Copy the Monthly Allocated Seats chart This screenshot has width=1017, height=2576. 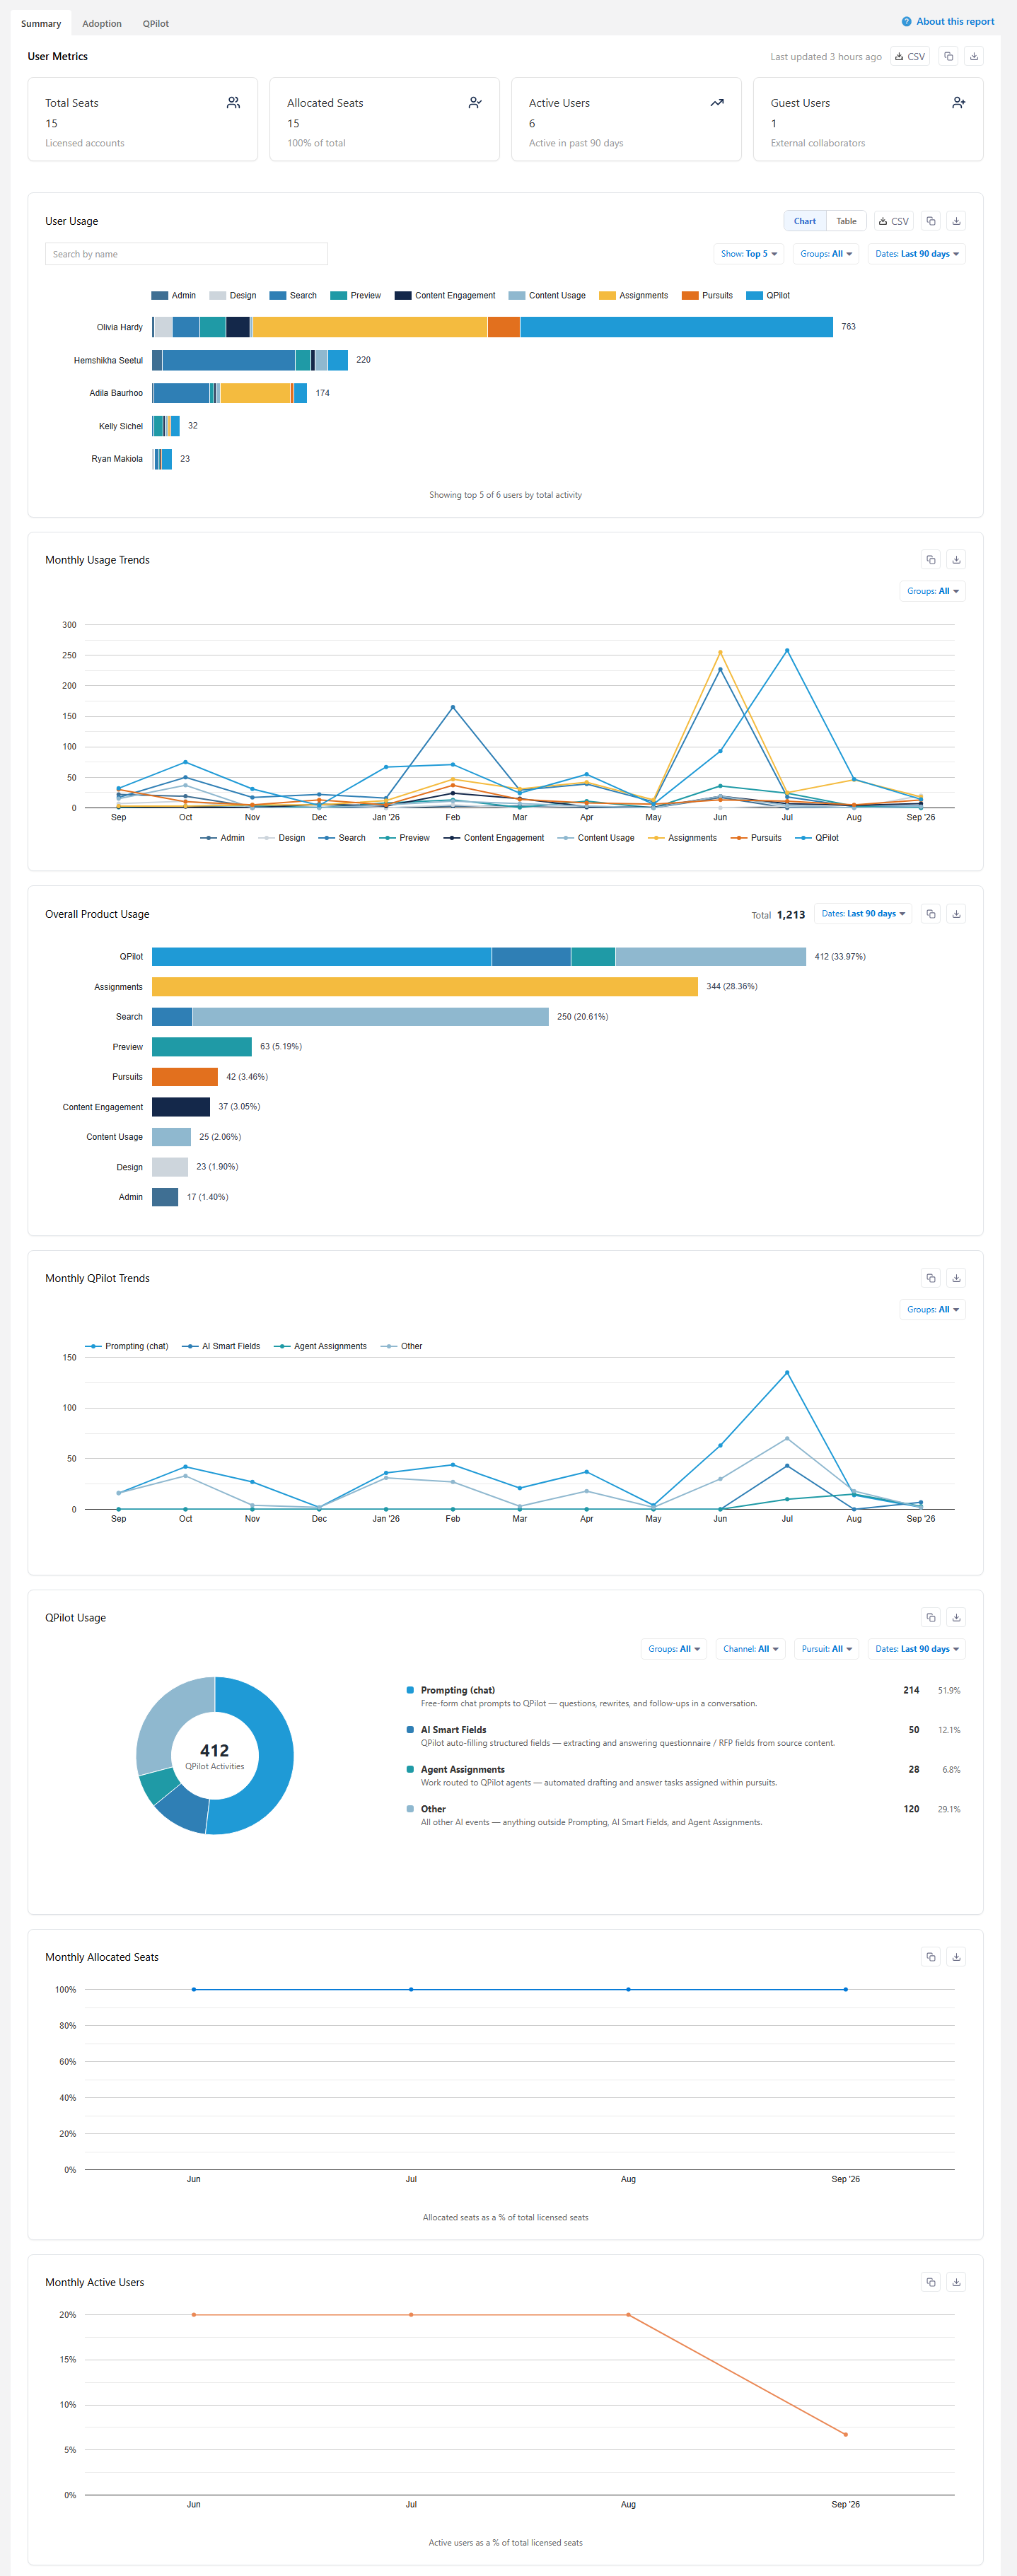(x=931, y=1957)
